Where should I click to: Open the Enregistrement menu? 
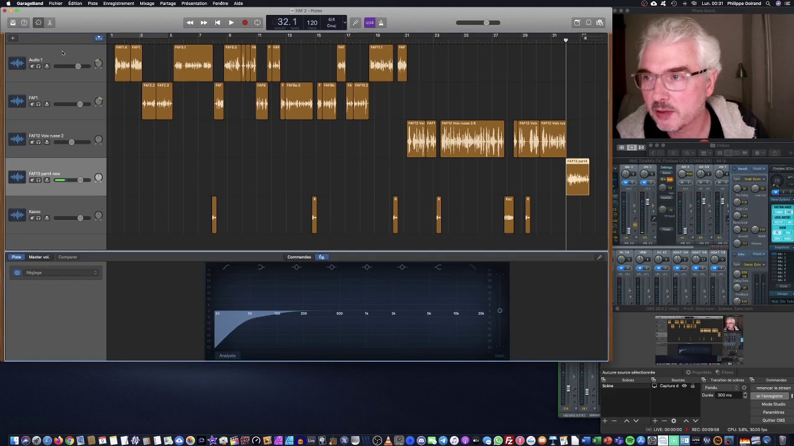pos(118,4)
